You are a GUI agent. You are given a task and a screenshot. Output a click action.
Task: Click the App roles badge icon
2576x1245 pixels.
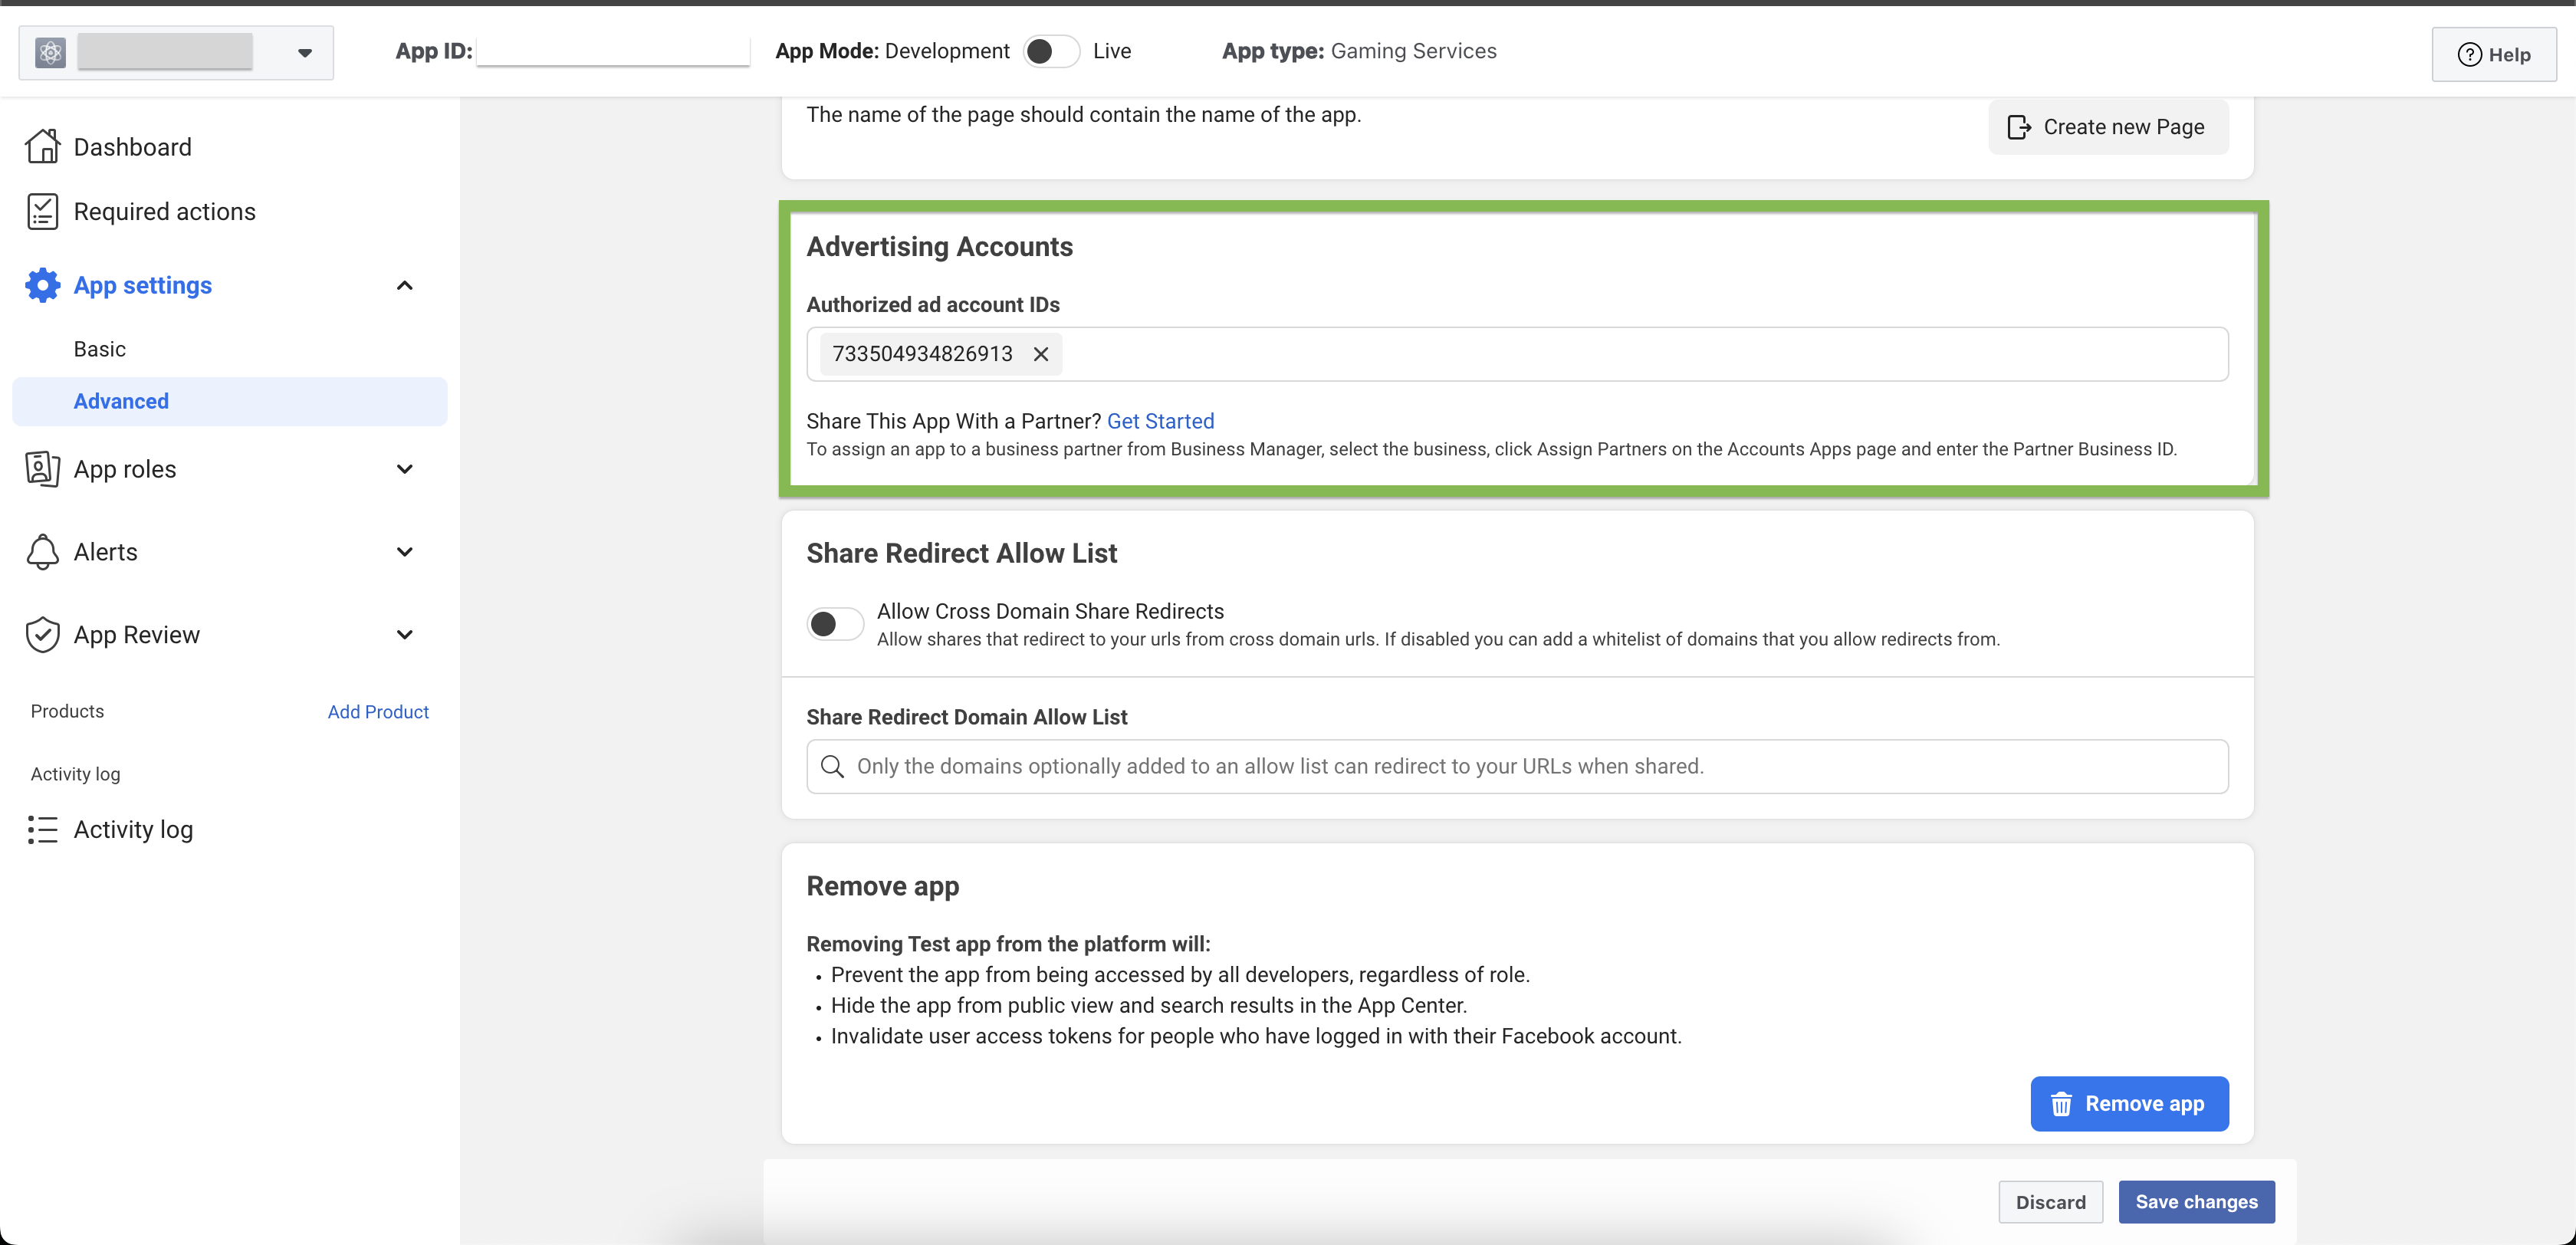[x=42, y=468]
